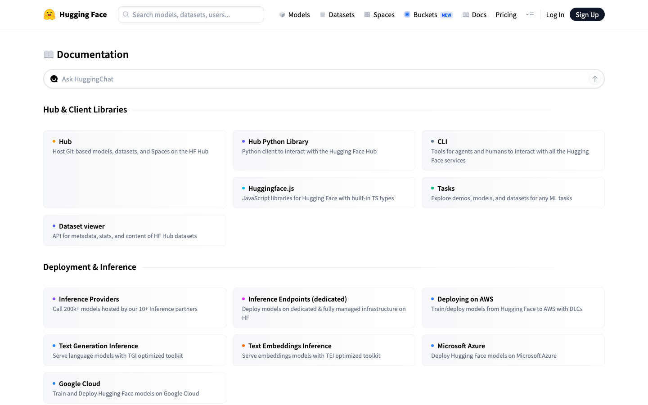648x405 pixels.
Task: Click the Log In link
Action: (x=555, y=15)
